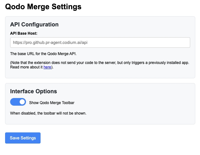Click the base URL description text
Screen dimensions: 200x155
[43, 53]
